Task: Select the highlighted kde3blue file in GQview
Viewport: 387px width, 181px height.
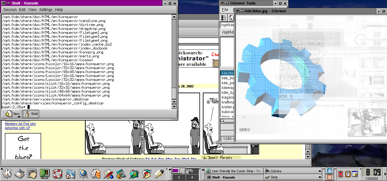Action: point(228,73)
